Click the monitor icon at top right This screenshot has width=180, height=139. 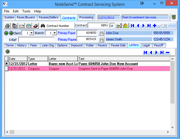tap(174, 17)
